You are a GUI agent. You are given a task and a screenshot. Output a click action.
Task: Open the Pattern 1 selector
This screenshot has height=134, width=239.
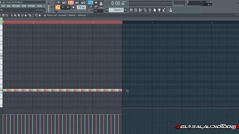116,10
